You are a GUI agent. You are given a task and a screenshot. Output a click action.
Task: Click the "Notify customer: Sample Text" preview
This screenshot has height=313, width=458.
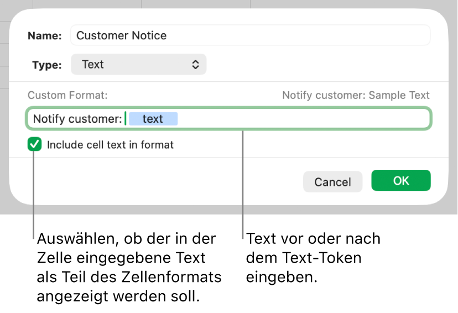(x=356, y=95)
